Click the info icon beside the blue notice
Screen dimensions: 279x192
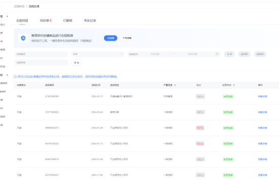coord(15,77)
